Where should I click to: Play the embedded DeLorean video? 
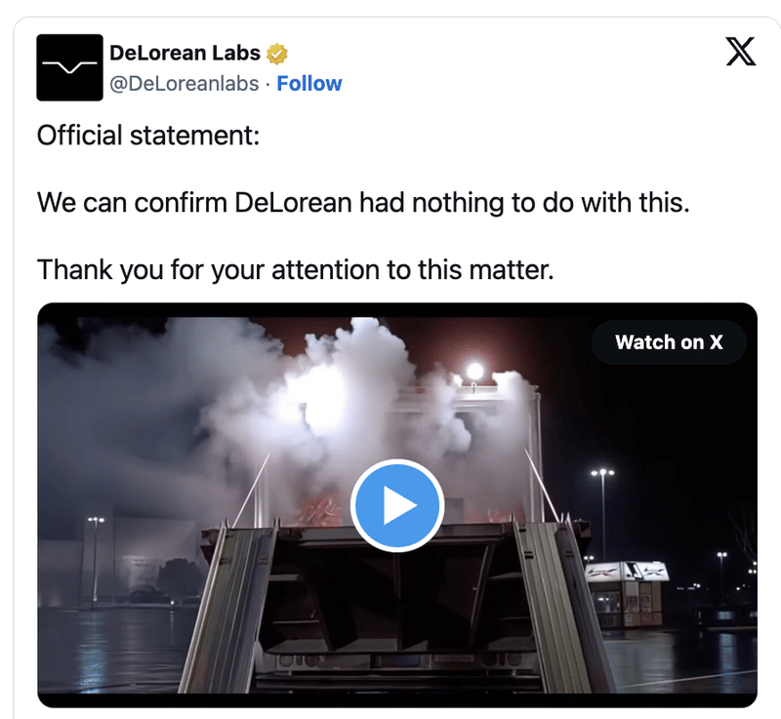pos(397,505)
